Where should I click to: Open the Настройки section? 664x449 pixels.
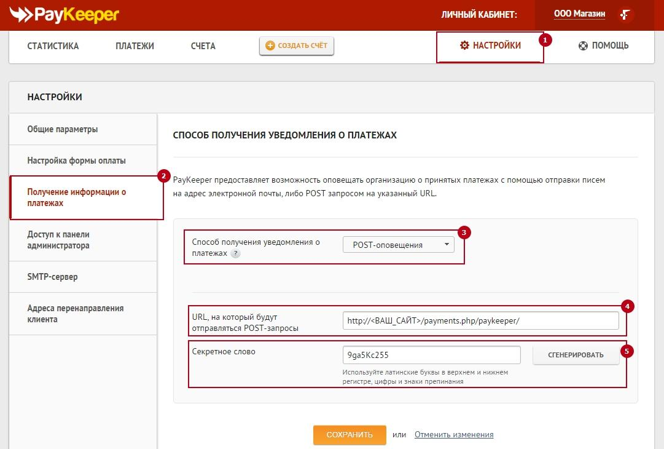tap(490, 46)
